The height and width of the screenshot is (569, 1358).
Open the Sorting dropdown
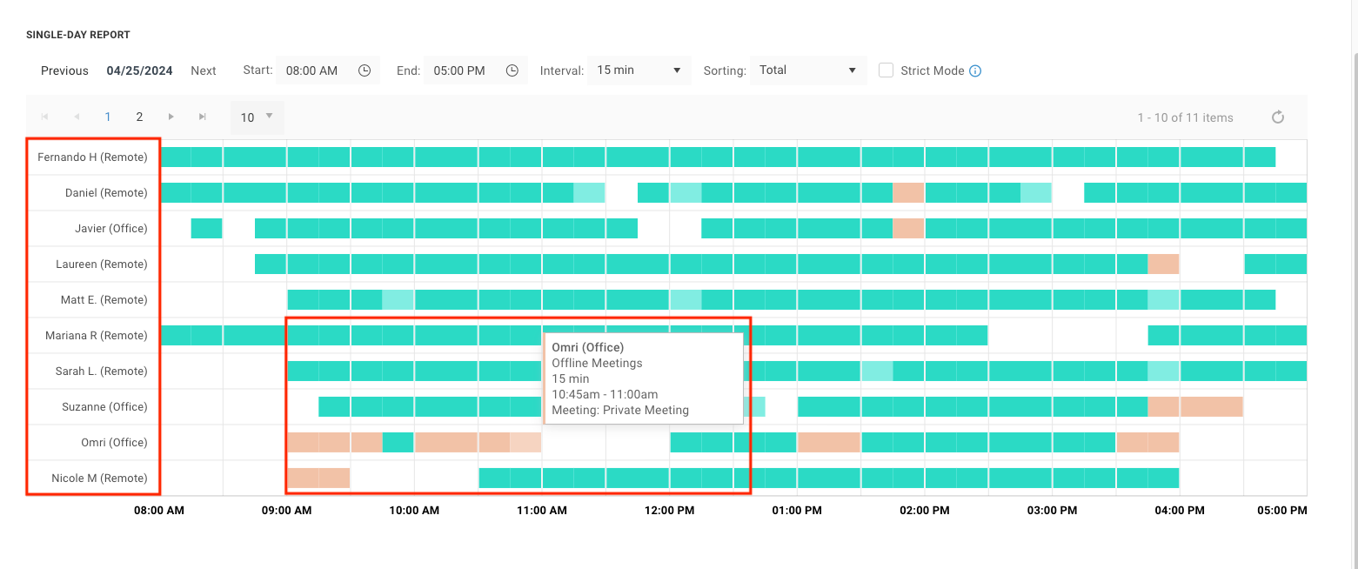click(807, 70)
